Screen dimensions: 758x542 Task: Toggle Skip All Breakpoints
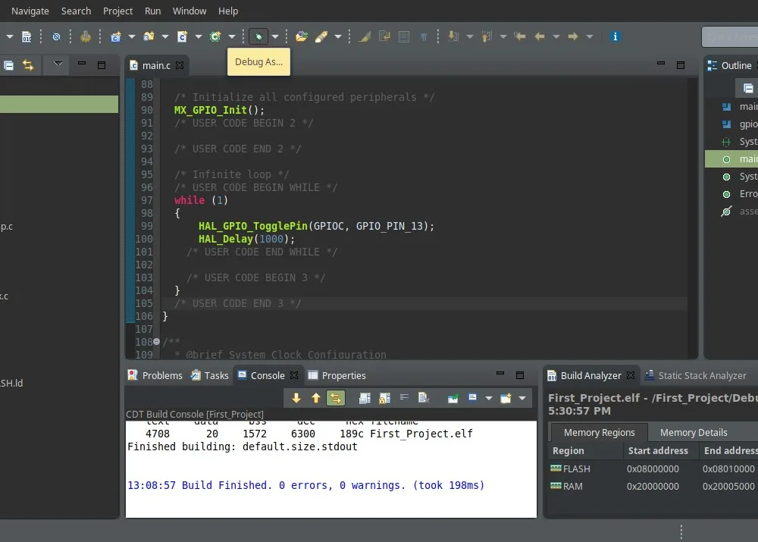point(56,36)
